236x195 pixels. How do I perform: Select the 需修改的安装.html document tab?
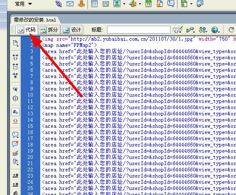tap(35, 20)
